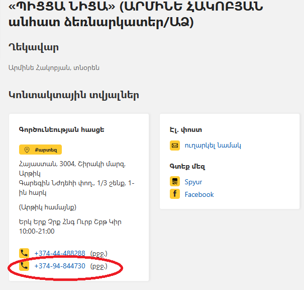Click the (Արթիկ համայնք) text
The image size is (304, 290).
[48, 207]
